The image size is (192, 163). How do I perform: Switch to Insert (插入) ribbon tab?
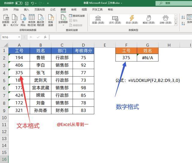coord(26,10)
